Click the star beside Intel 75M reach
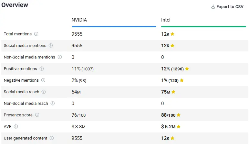Image resolution: width=249 pixels, height=145 pixels. (173, 92)
